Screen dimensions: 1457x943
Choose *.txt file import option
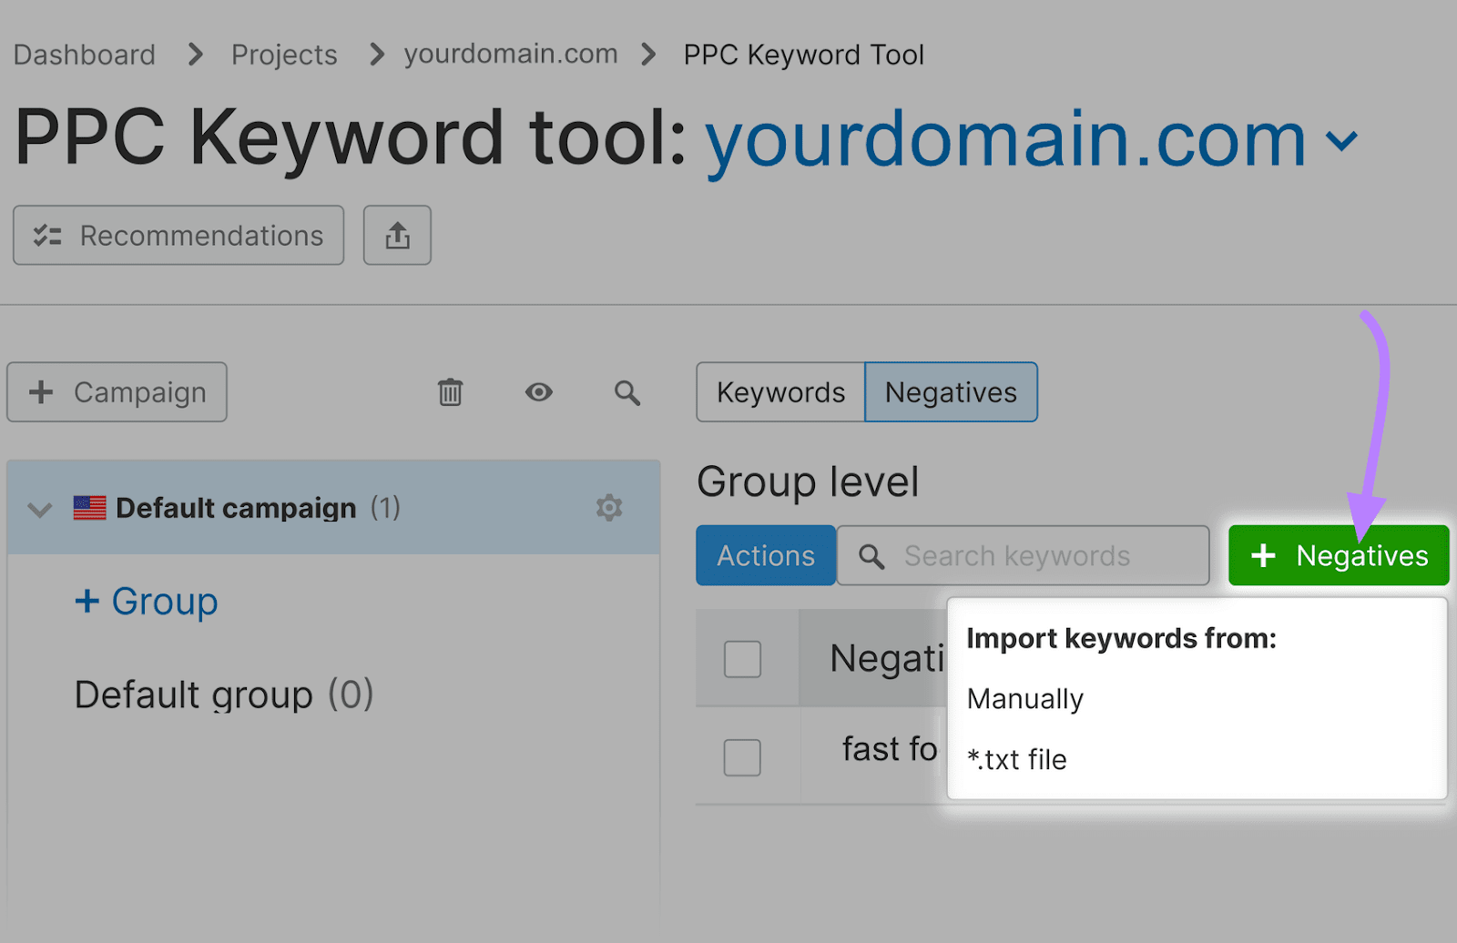point(1017,759)
